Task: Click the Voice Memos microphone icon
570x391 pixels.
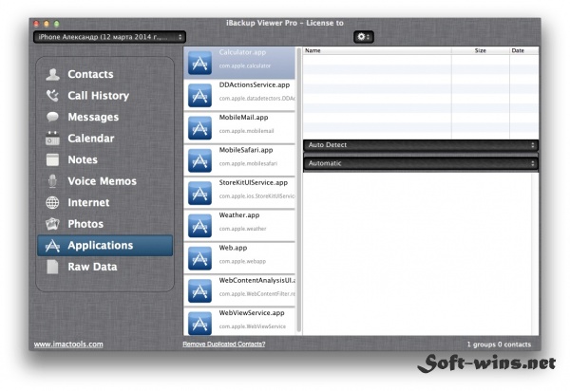Action: 52,181
